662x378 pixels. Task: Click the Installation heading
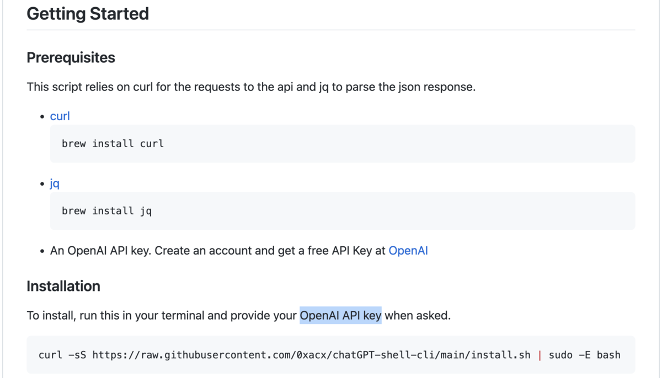[63, 287]
